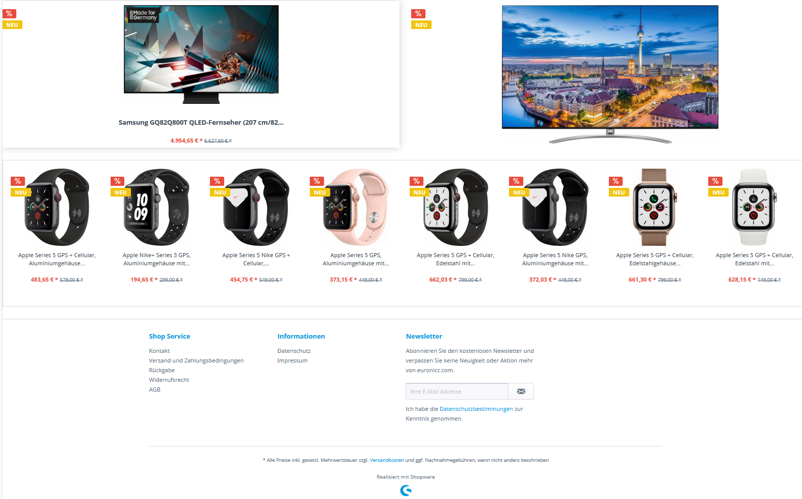Click the Versandkosten link in footnote
The height and width of the screenshot is (499, 802).
pos(387,460)
